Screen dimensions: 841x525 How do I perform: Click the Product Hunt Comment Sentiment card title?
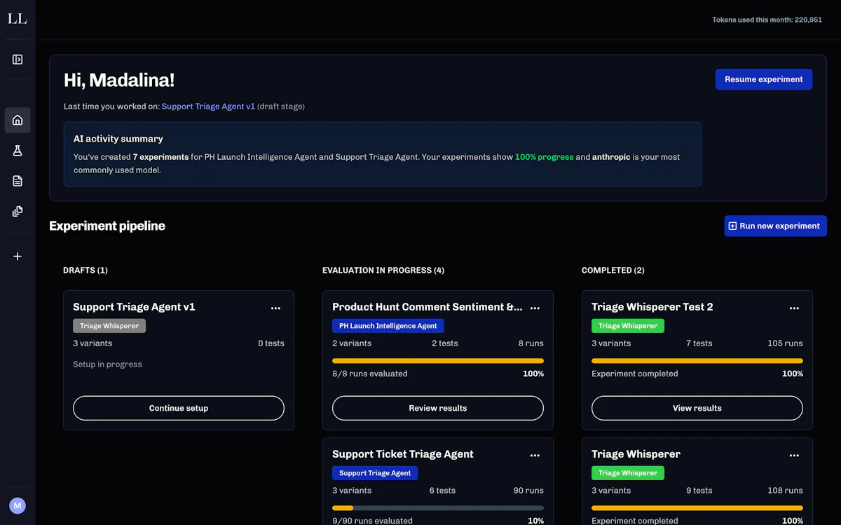tap(428, 307)
